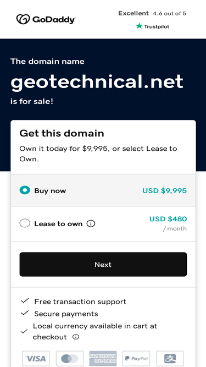
Task: Click the info icon next to checkout
Action: (x=76, y=337)
